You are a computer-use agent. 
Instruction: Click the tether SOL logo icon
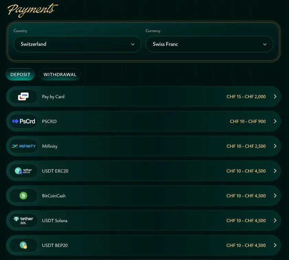(x=23, y=220)
